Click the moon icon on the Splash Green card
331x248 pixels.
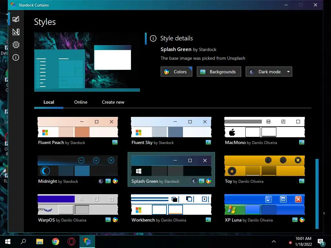(x=194, y=181)
